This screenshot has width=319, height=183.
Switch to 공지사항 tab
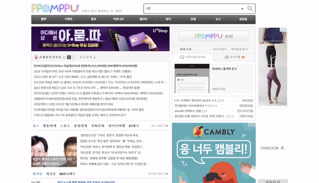[x=234, y=57]
